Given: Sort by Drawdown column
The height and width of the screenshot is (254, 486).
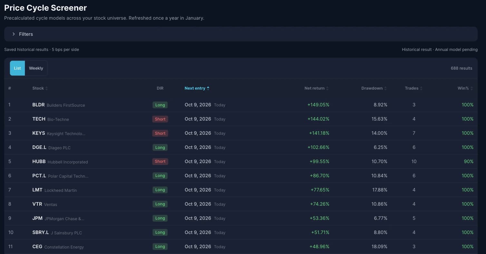Looking at the screenshot, I should [374, 88].
